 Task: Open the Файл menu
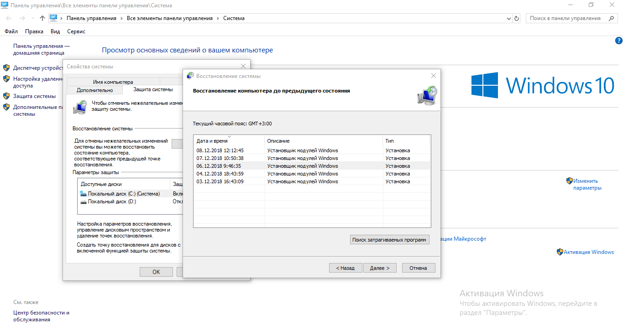11,31
